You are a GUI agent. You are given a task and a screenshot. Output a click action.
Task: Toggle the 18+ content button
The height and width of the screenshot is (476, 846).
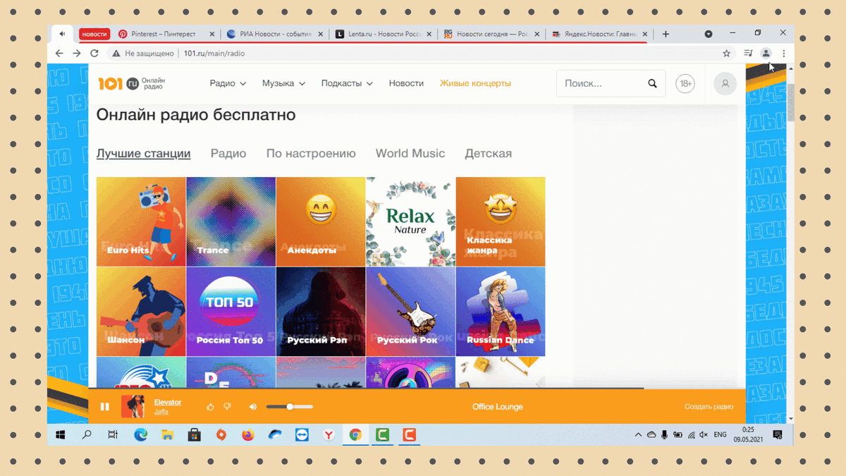pyautogui.click(x=685, y=83)
